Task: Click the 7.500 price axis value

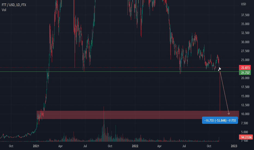Action: point(244,123)
